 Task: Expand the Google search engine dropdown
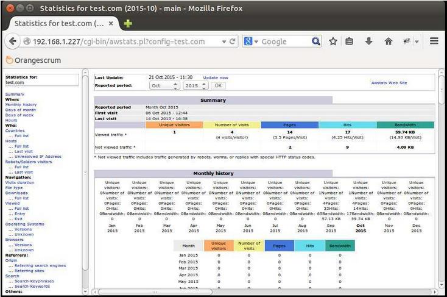(x=251, y=41)
